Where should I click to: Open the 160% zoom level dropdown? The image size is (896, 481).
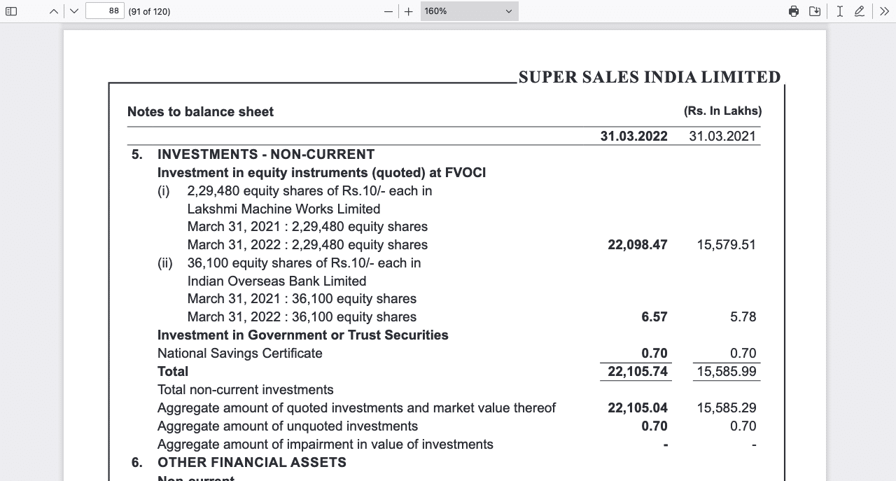470,11
